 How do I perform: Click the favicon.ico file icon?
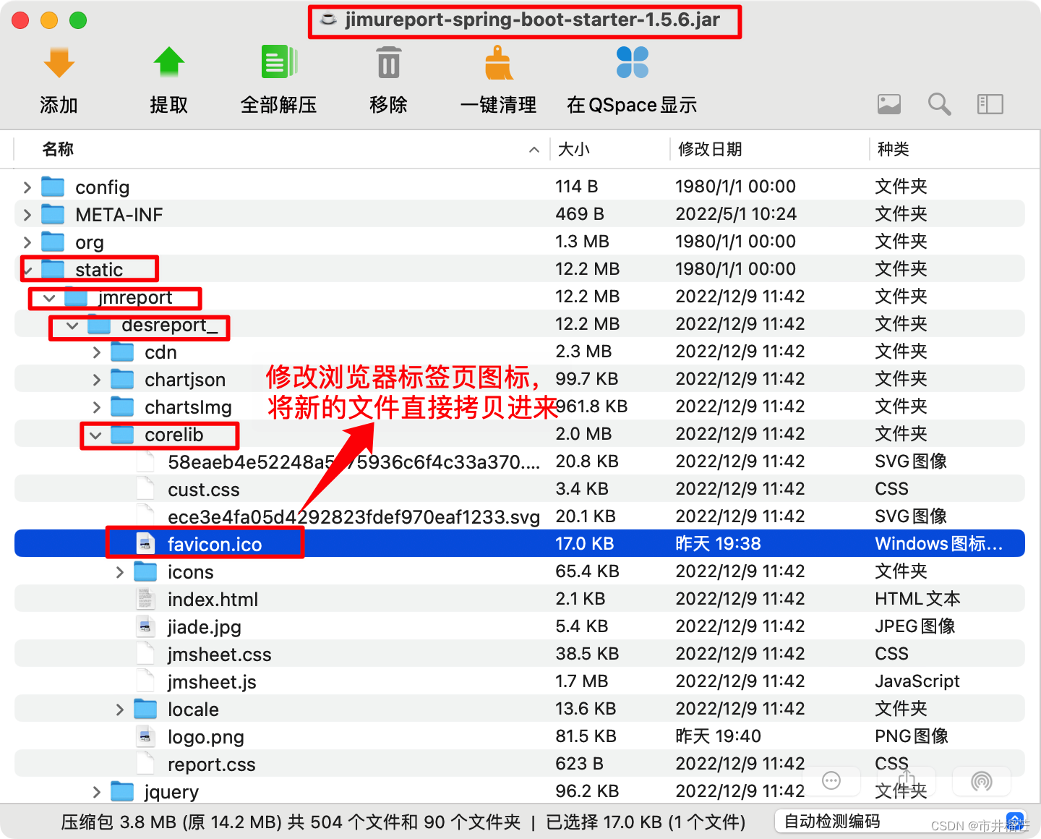point(145,544)
